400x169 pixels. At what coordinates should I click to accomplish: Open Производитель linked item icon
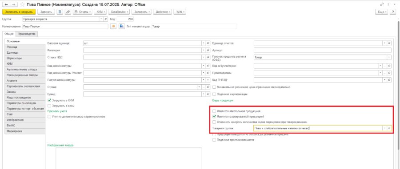point(389,73)
